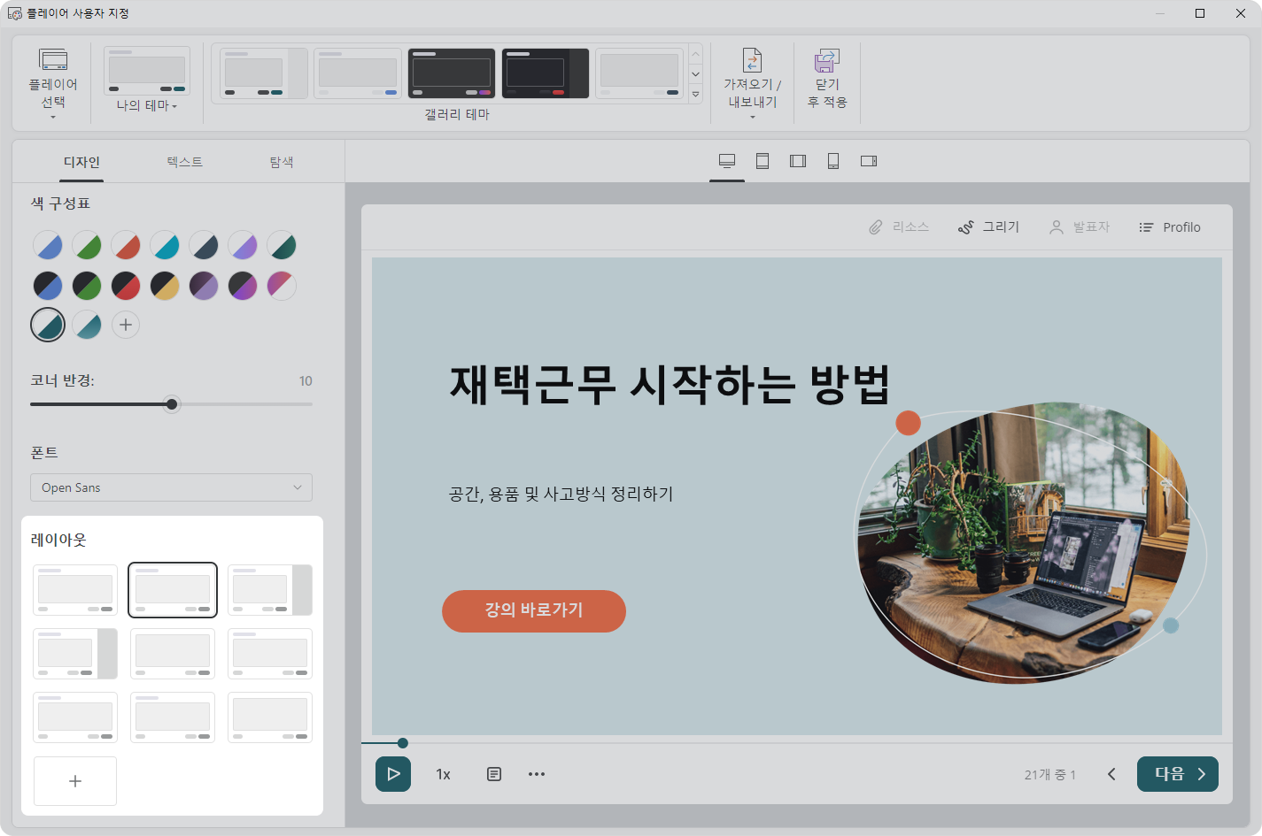The image size is (1262, 836).
Task: Switch to phone landscape preview
Action: (x=869, y=161)
